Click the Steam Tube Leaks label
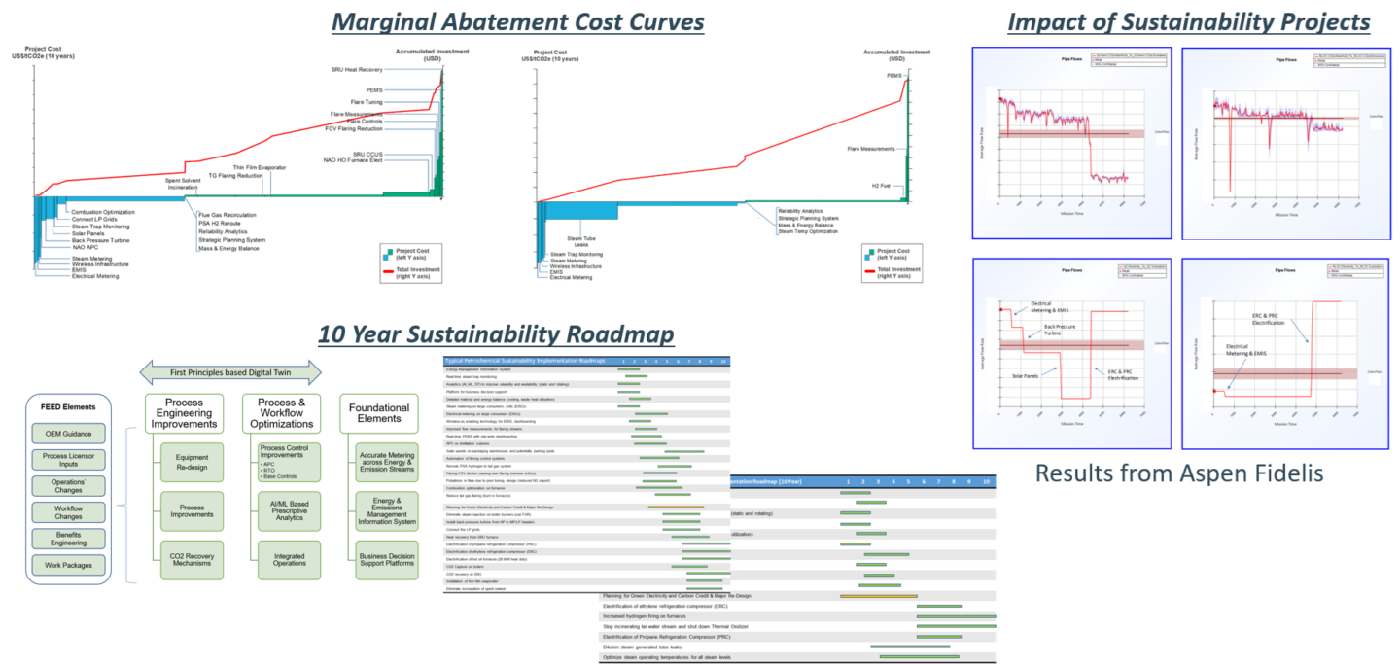Image resolution: width=1400 pixels, height=665 pixels. click(x=580, y=241)
